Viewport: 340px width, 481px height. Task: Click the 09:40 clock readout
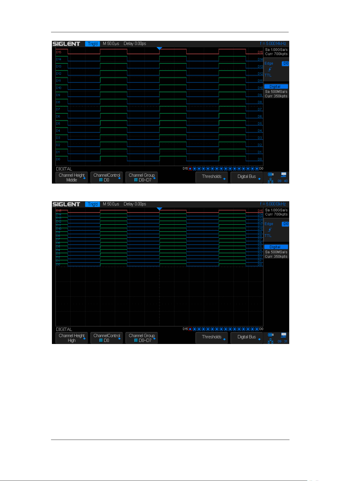283,181
